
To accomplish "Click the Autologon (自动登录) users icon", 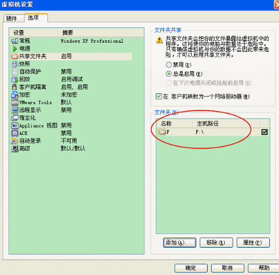I will (15, 141).
